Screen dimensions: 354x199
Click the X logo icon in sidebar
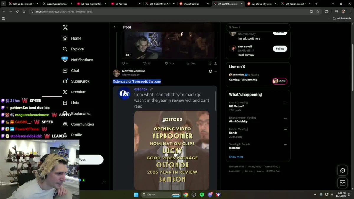pyautogui.click(x=65, y=27)
